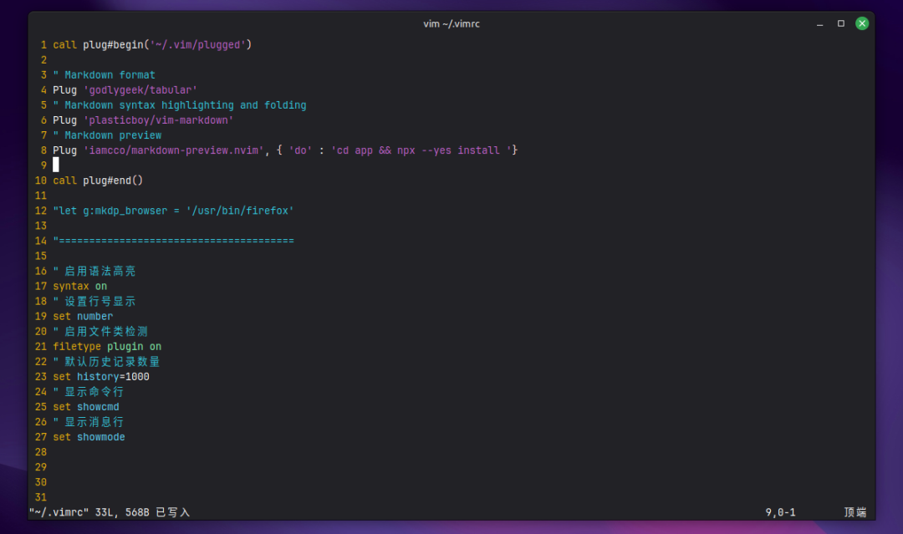Click the commented 'let g:mkdp_browser' line
Image resolution: width=903 pixels, height=534 pixels.
tap(173, 211)
